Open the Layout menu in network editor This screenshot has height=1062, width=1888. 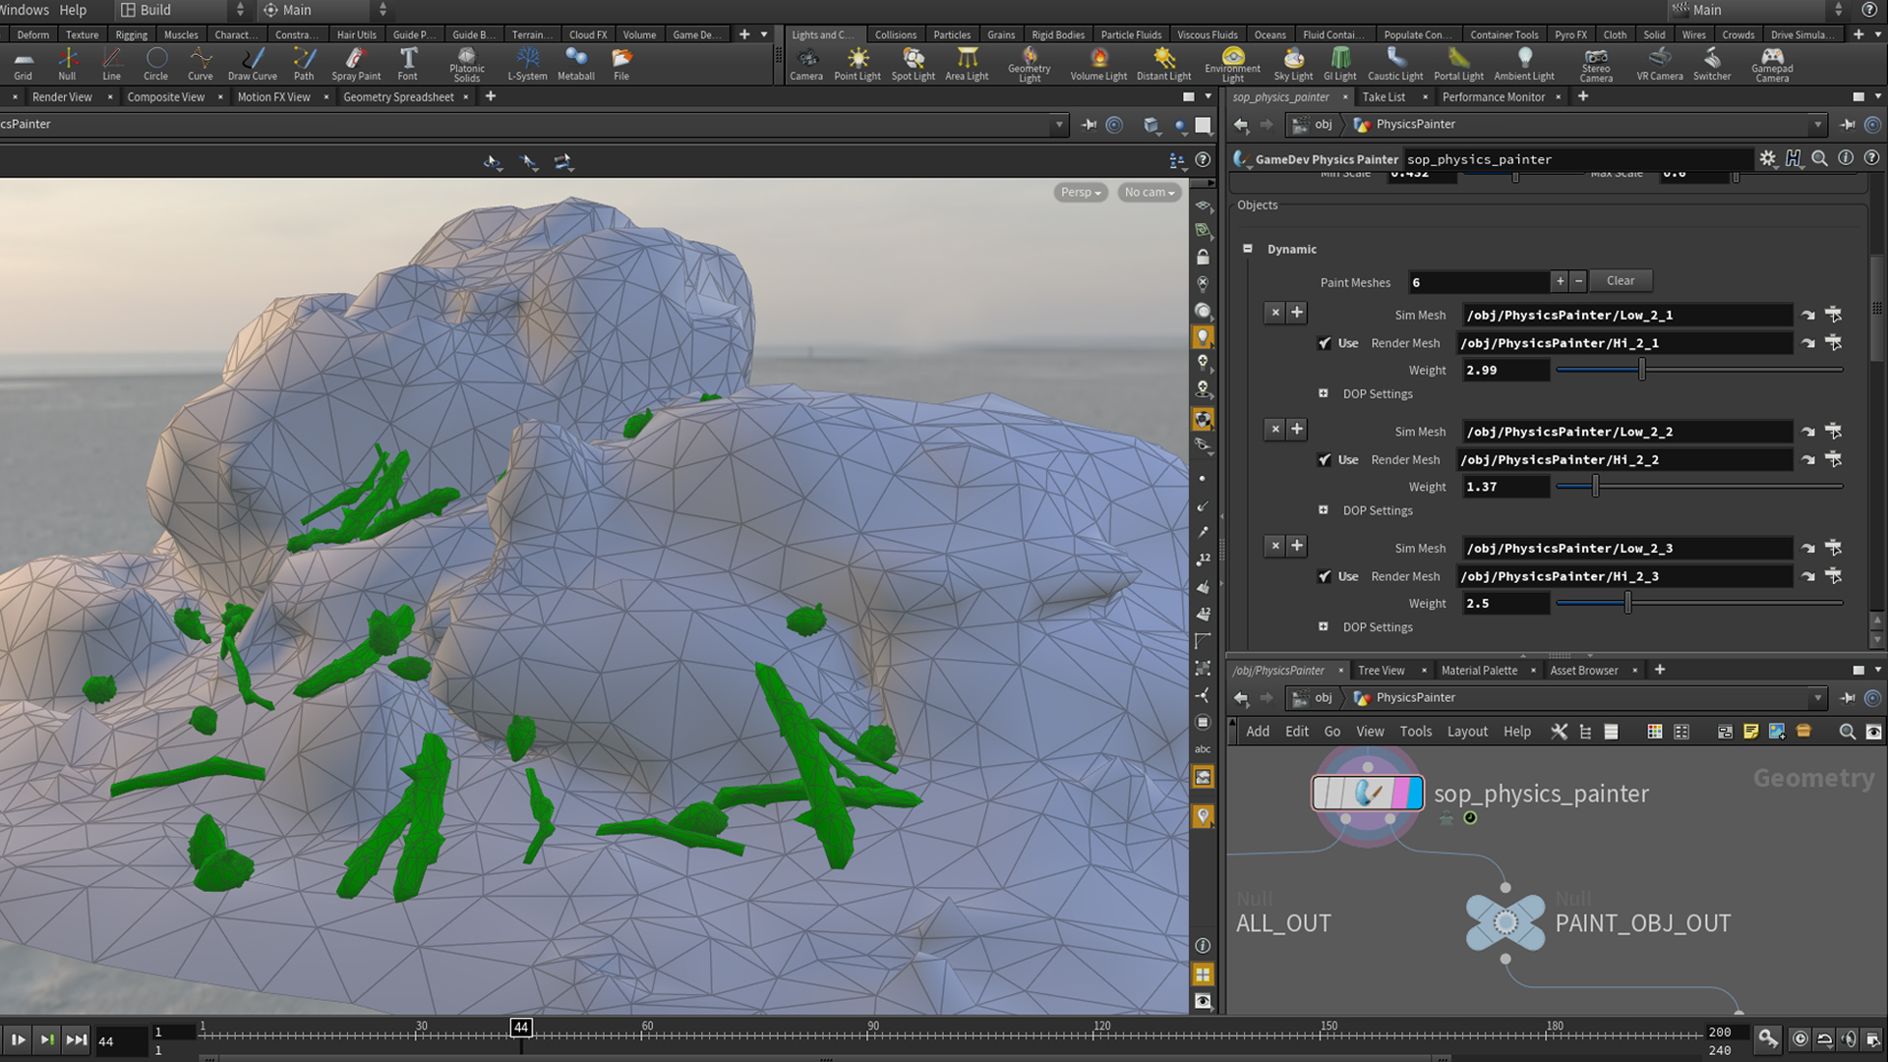pyautogui.click(x=1466, y=732)
